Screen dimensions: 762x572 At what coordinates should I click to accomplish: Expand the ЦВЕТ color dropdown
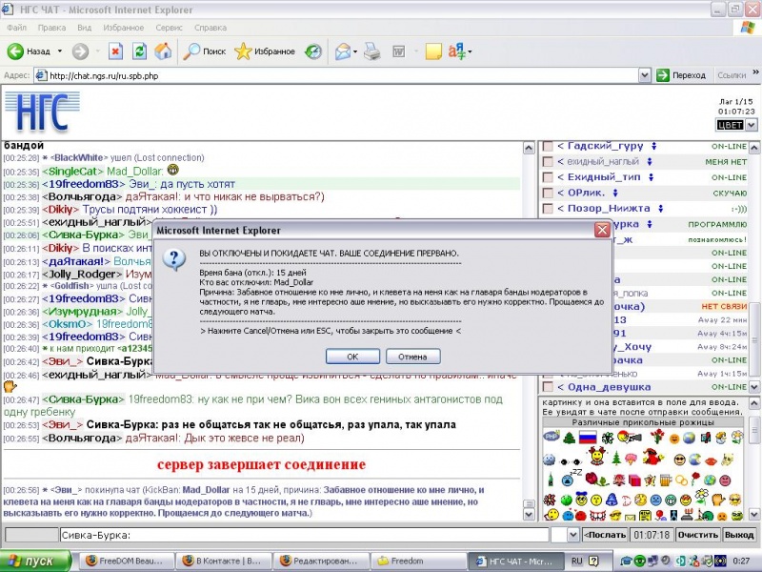click(750, 125)
